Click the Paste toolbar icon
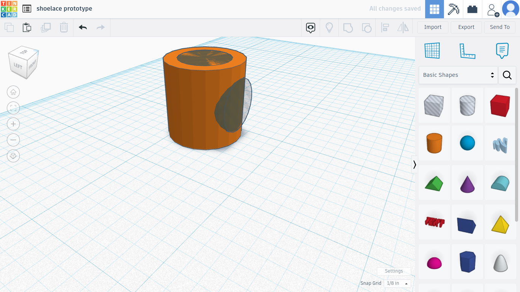Viewport: 520px width, 292px height. (27, 27)
